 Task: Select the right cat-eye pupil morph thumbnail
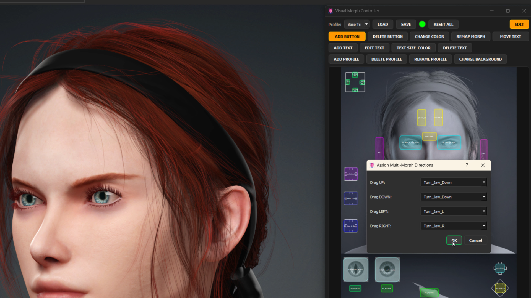pos(387,270)
